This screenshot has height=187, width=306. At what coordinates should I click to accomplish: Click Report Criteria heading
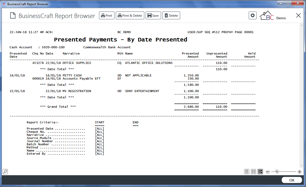[43, 122]
